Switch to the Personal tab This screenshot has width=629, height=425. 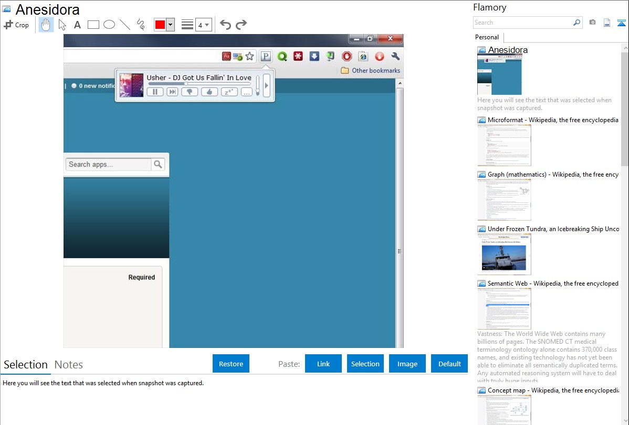point(487,37)
